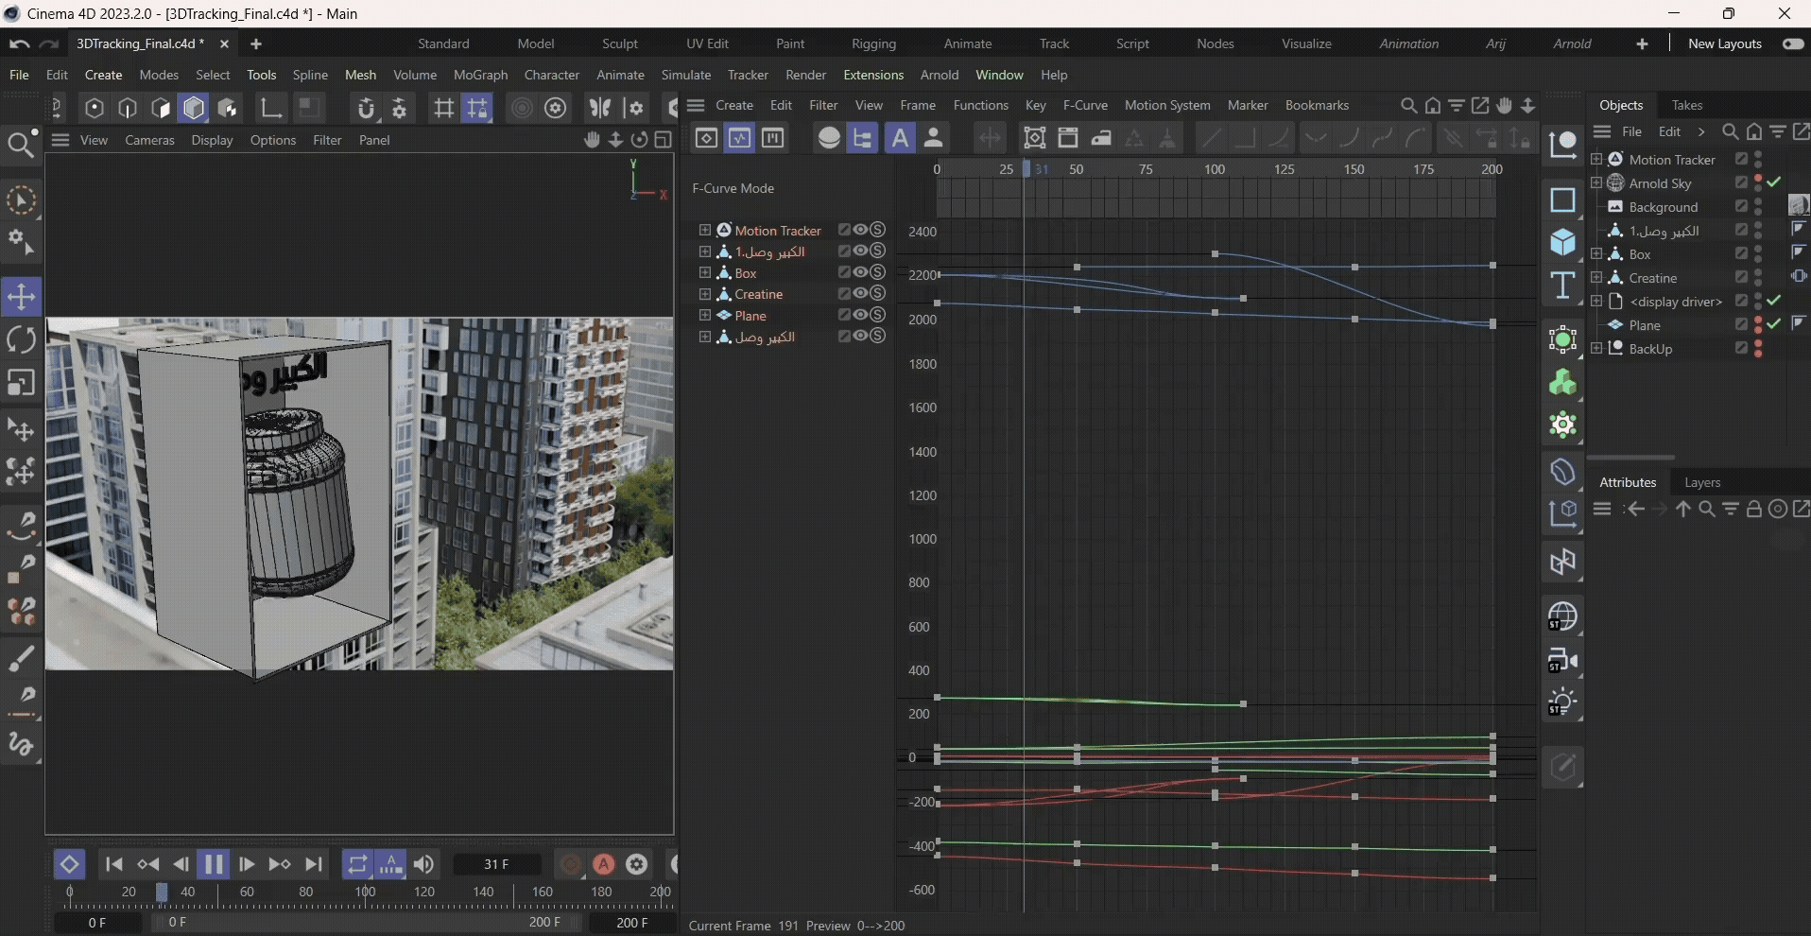Open the viewport search magnifier icon
Image resolution: width=1811 pixels, height=936 pixels.
[x=20, y=145]
